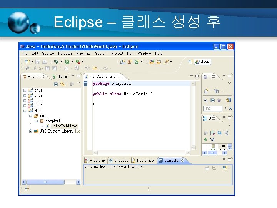Click the Back navigation arrow icon
The image size is (277, 208).
tap(95, 68)
